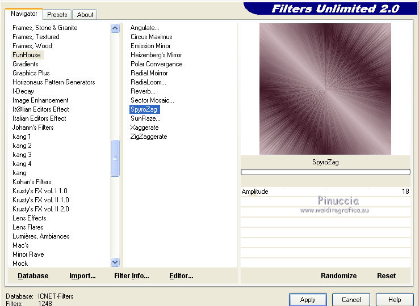
Task: Reset the filter parameters
Action: tap(387, 275)
